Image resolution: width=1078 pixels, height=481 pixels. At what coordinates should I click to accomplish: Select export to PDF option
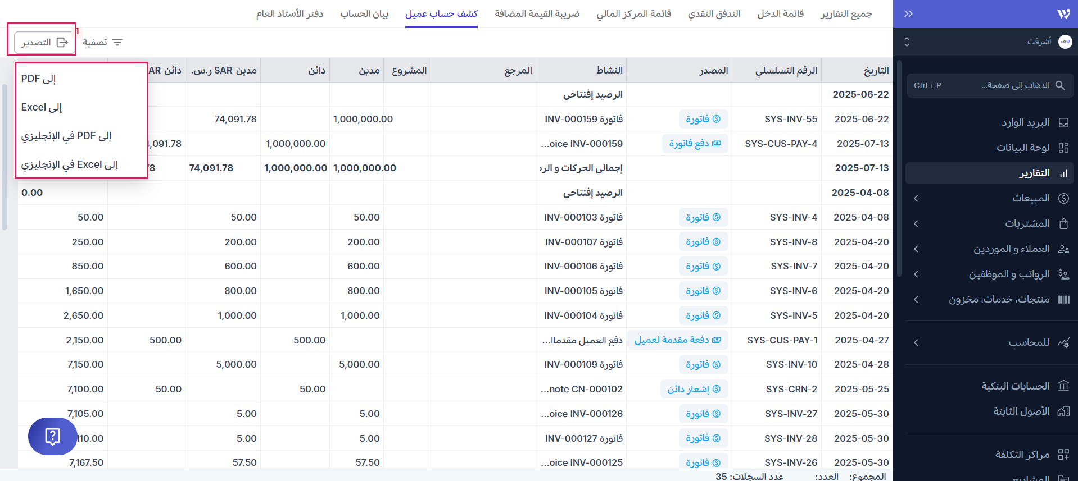point(39,79)
